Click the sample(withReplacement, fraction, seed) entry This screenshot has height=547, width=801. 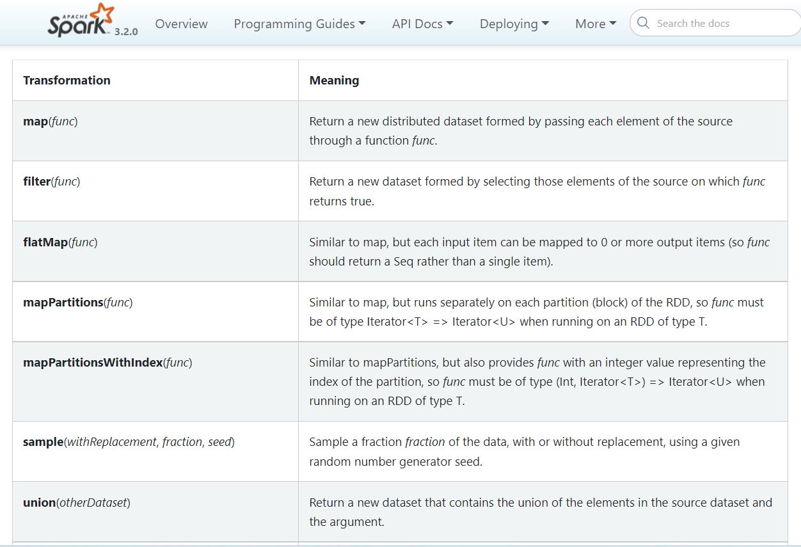(129, 441)
